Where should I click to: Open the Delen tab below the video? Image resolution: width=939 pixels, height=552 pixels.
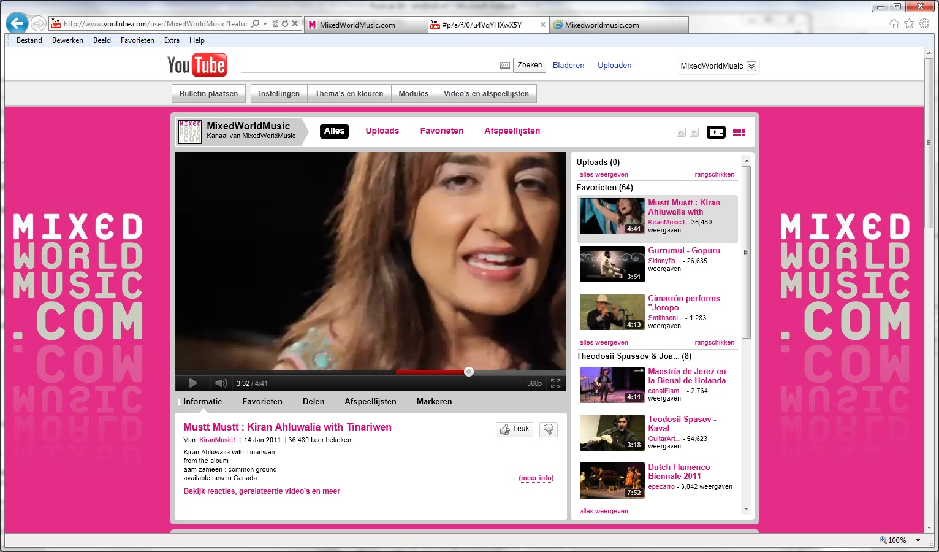pyautogui.click(x=313, y=401)
